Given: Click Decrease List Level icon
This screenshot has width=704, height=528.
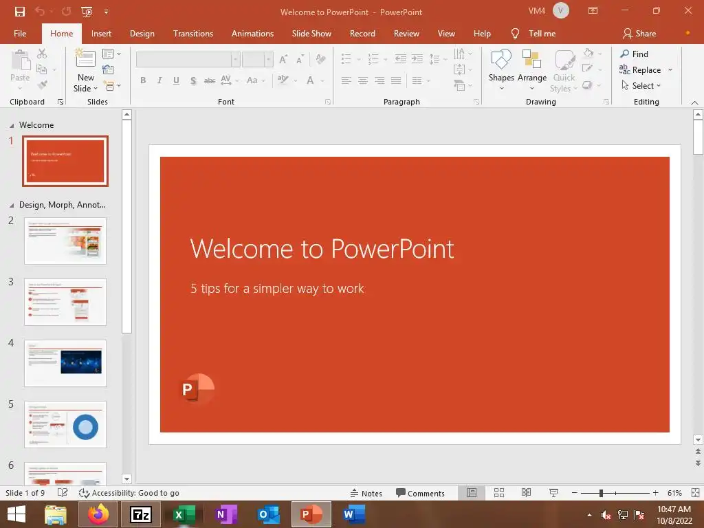Looking at the screenshot, I should coord(401,59).
